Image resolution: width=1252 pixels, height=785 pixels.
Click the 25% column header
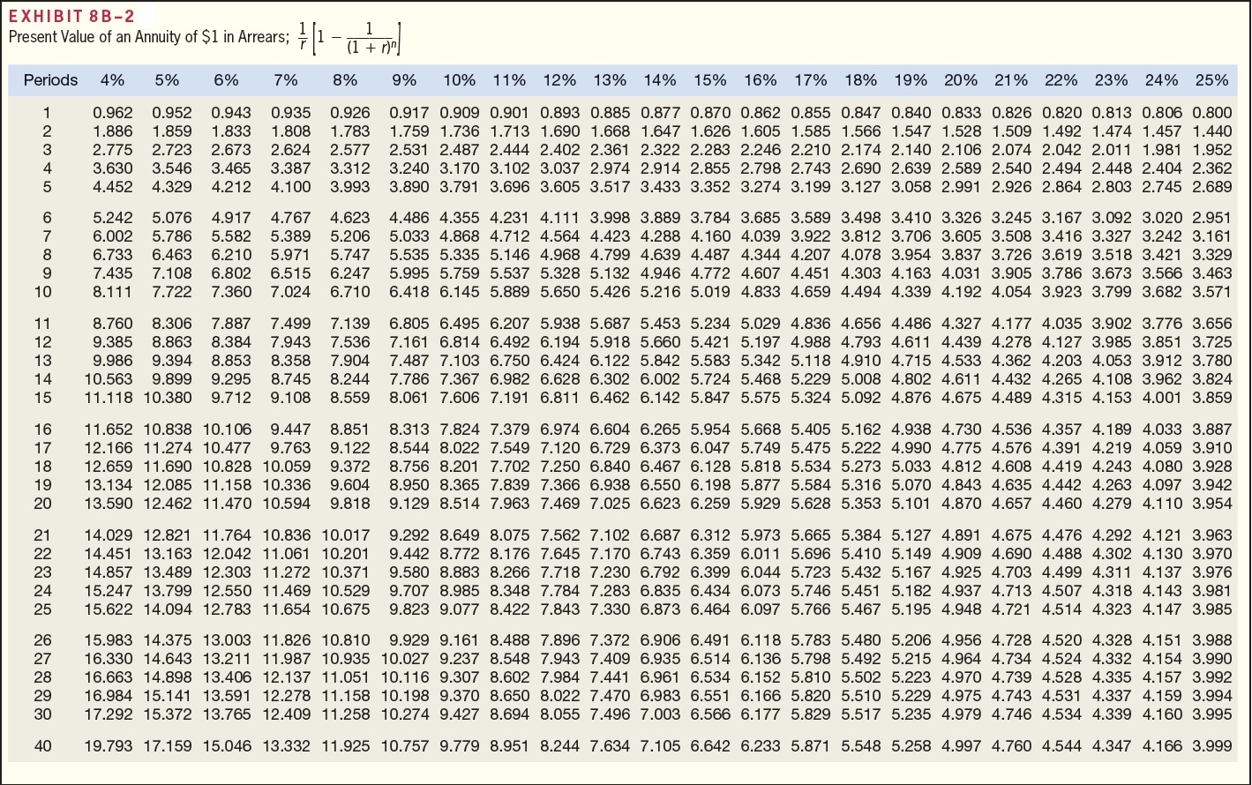point(1213,80)
